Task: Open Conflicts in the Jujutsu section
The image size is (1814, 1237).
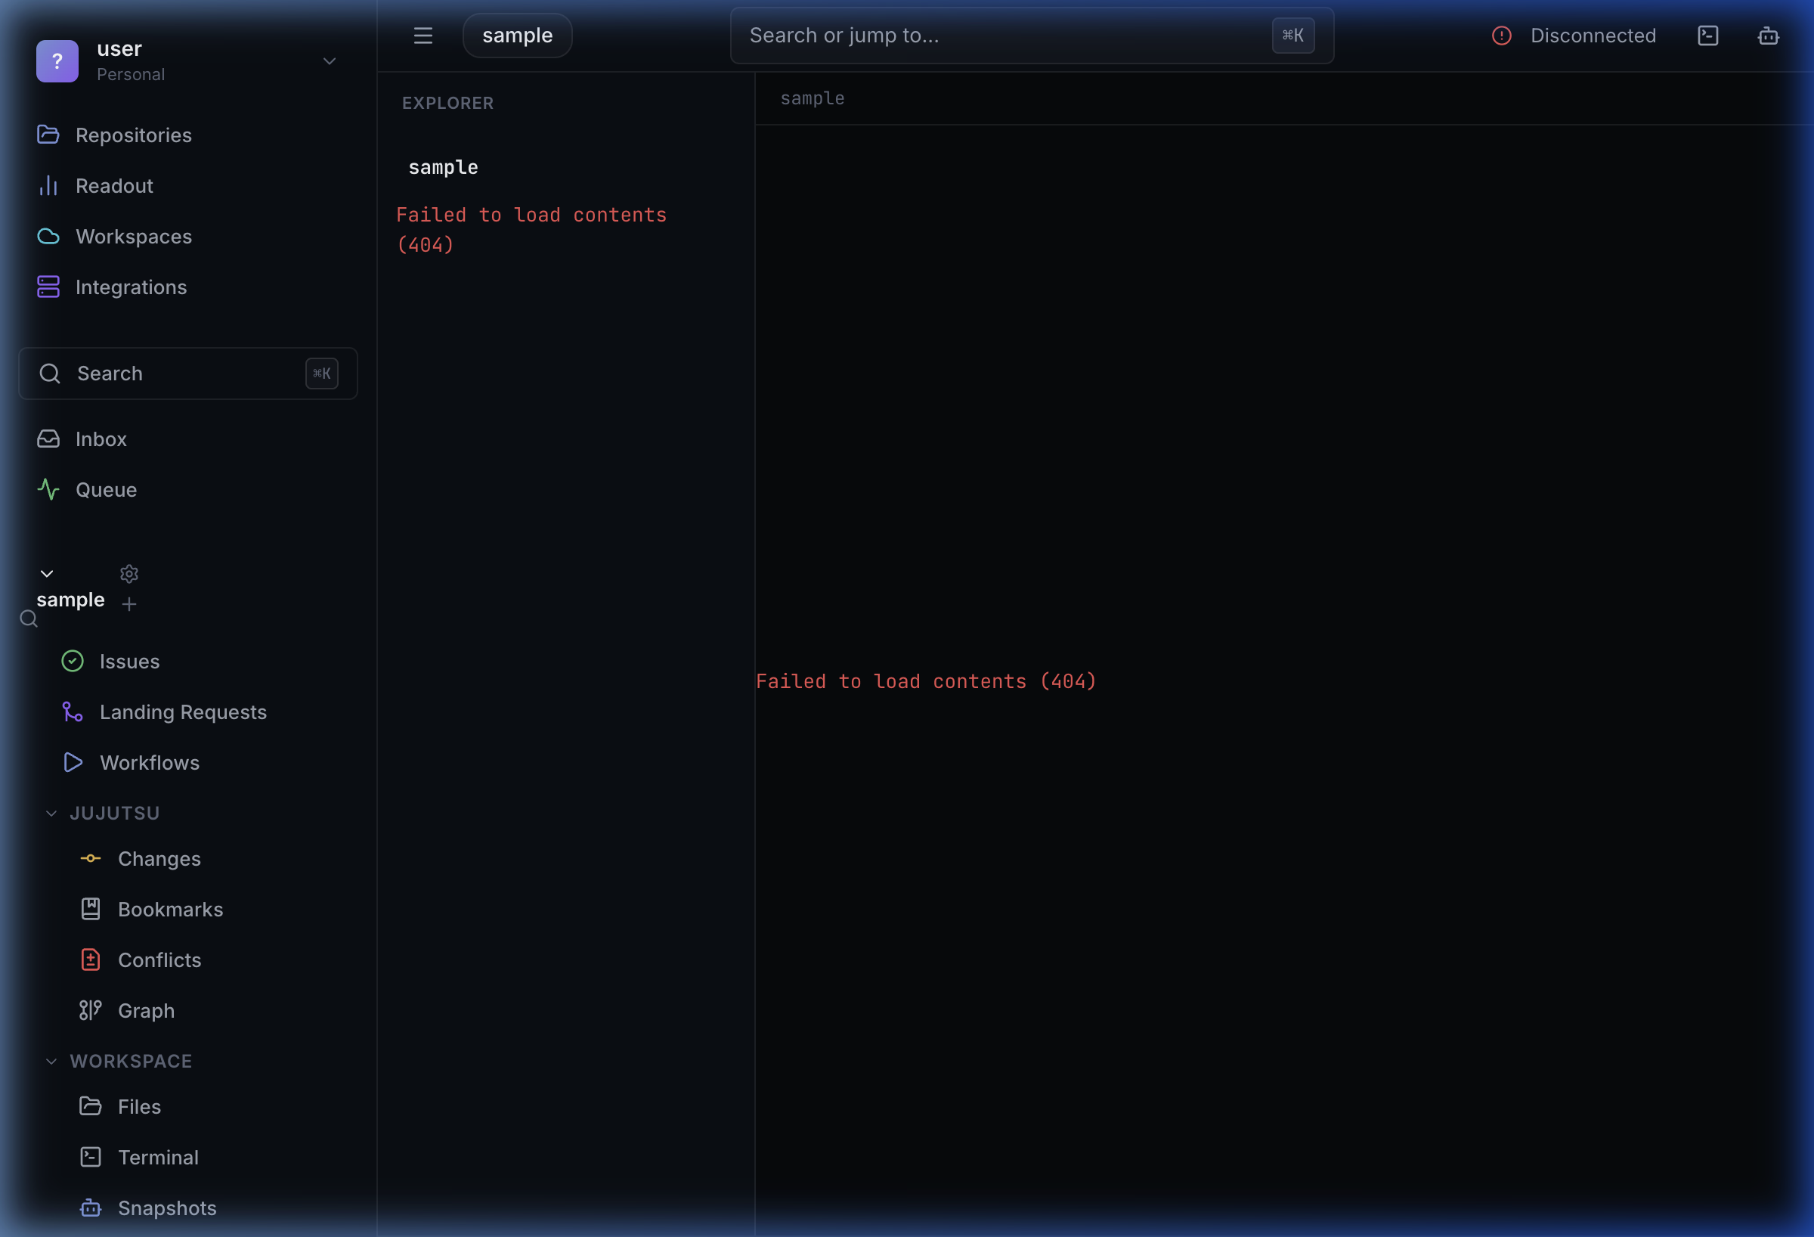Action: coord(159,959)
